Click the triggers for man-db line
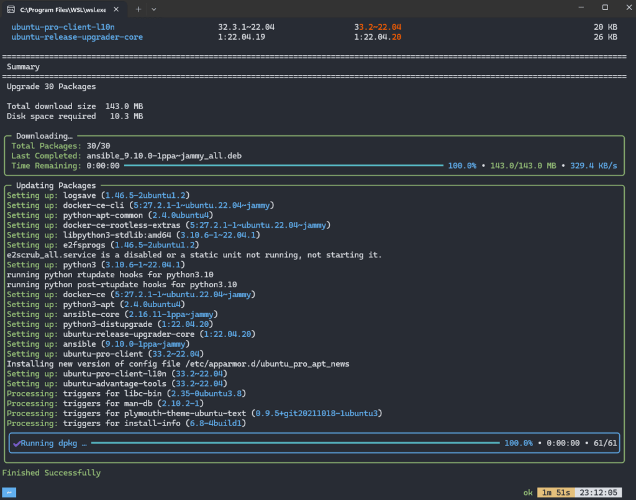 click(x=105, y=404)
